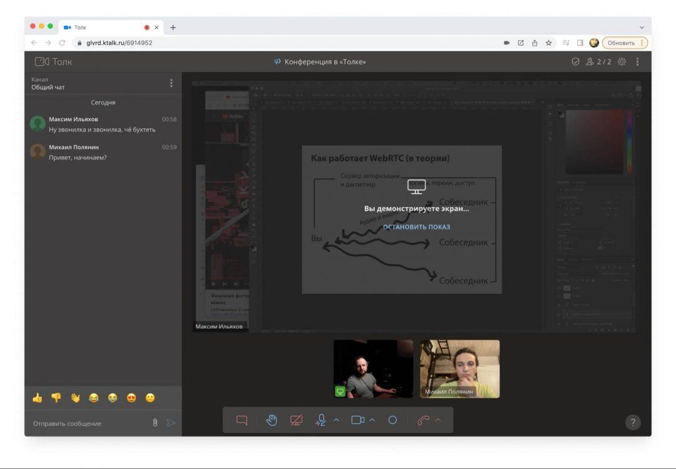Expand the hang-up options chevron

click(438, 420)
